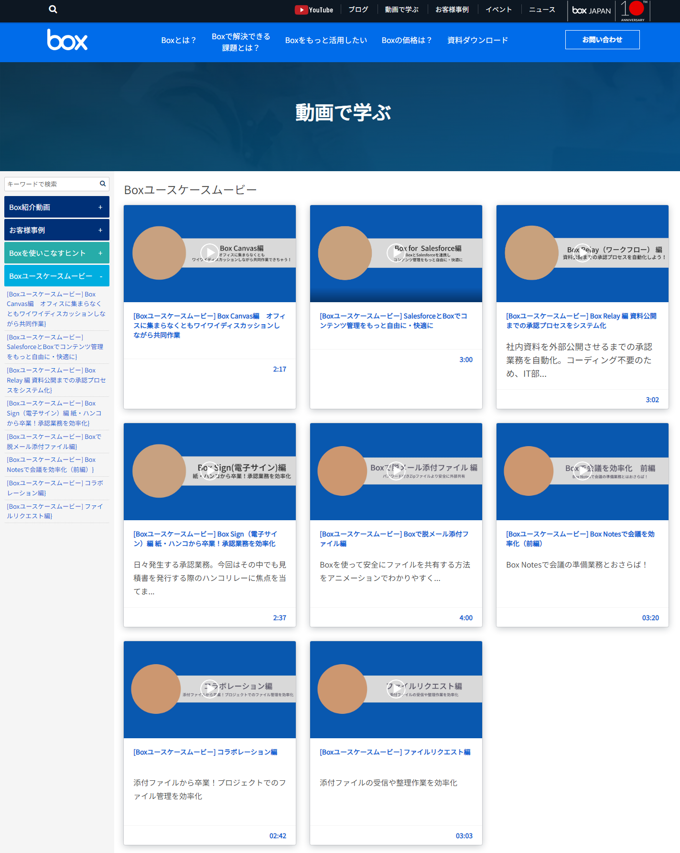Screen dimensions: 680x853
Task: Open 資料ダウンロード menu
Action: click(x=477, y=41)
